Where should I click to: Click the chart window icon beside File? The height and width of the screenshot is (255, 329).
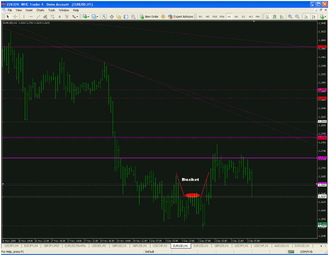4,10
